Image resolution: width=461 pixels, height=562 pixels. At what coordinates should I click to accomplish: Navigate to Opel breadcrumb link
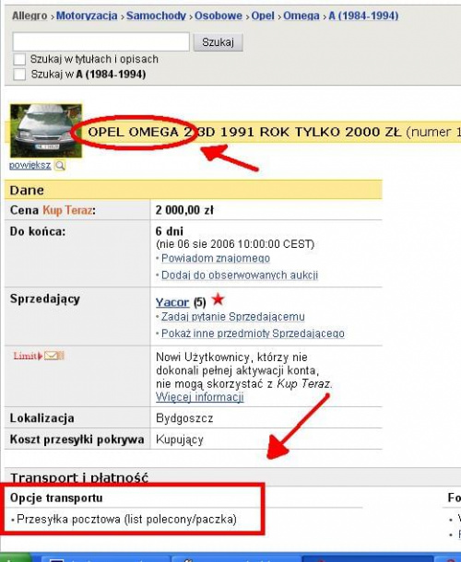click(263, 16)
